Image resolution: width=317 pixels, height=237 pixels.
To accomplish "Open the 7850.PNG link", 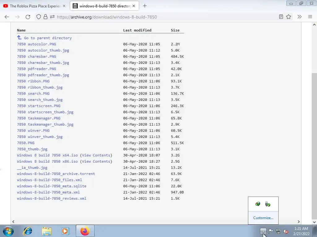I will tap(26, 143).
